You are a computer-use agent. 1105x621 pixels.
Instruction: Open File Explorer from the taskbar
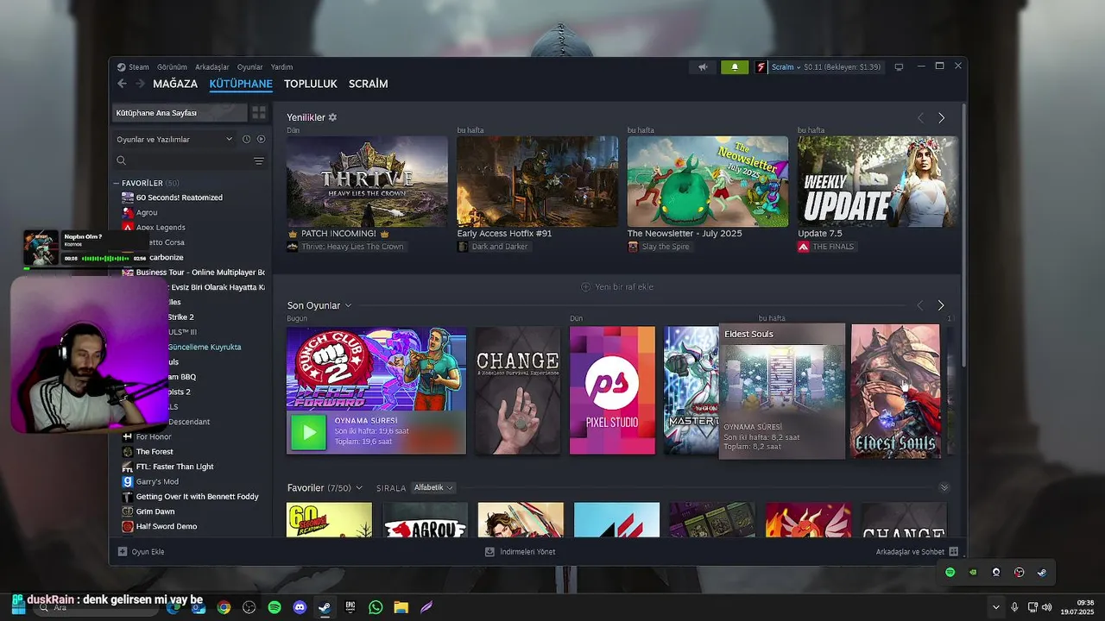pyautogui.click(x=401, y=607)
